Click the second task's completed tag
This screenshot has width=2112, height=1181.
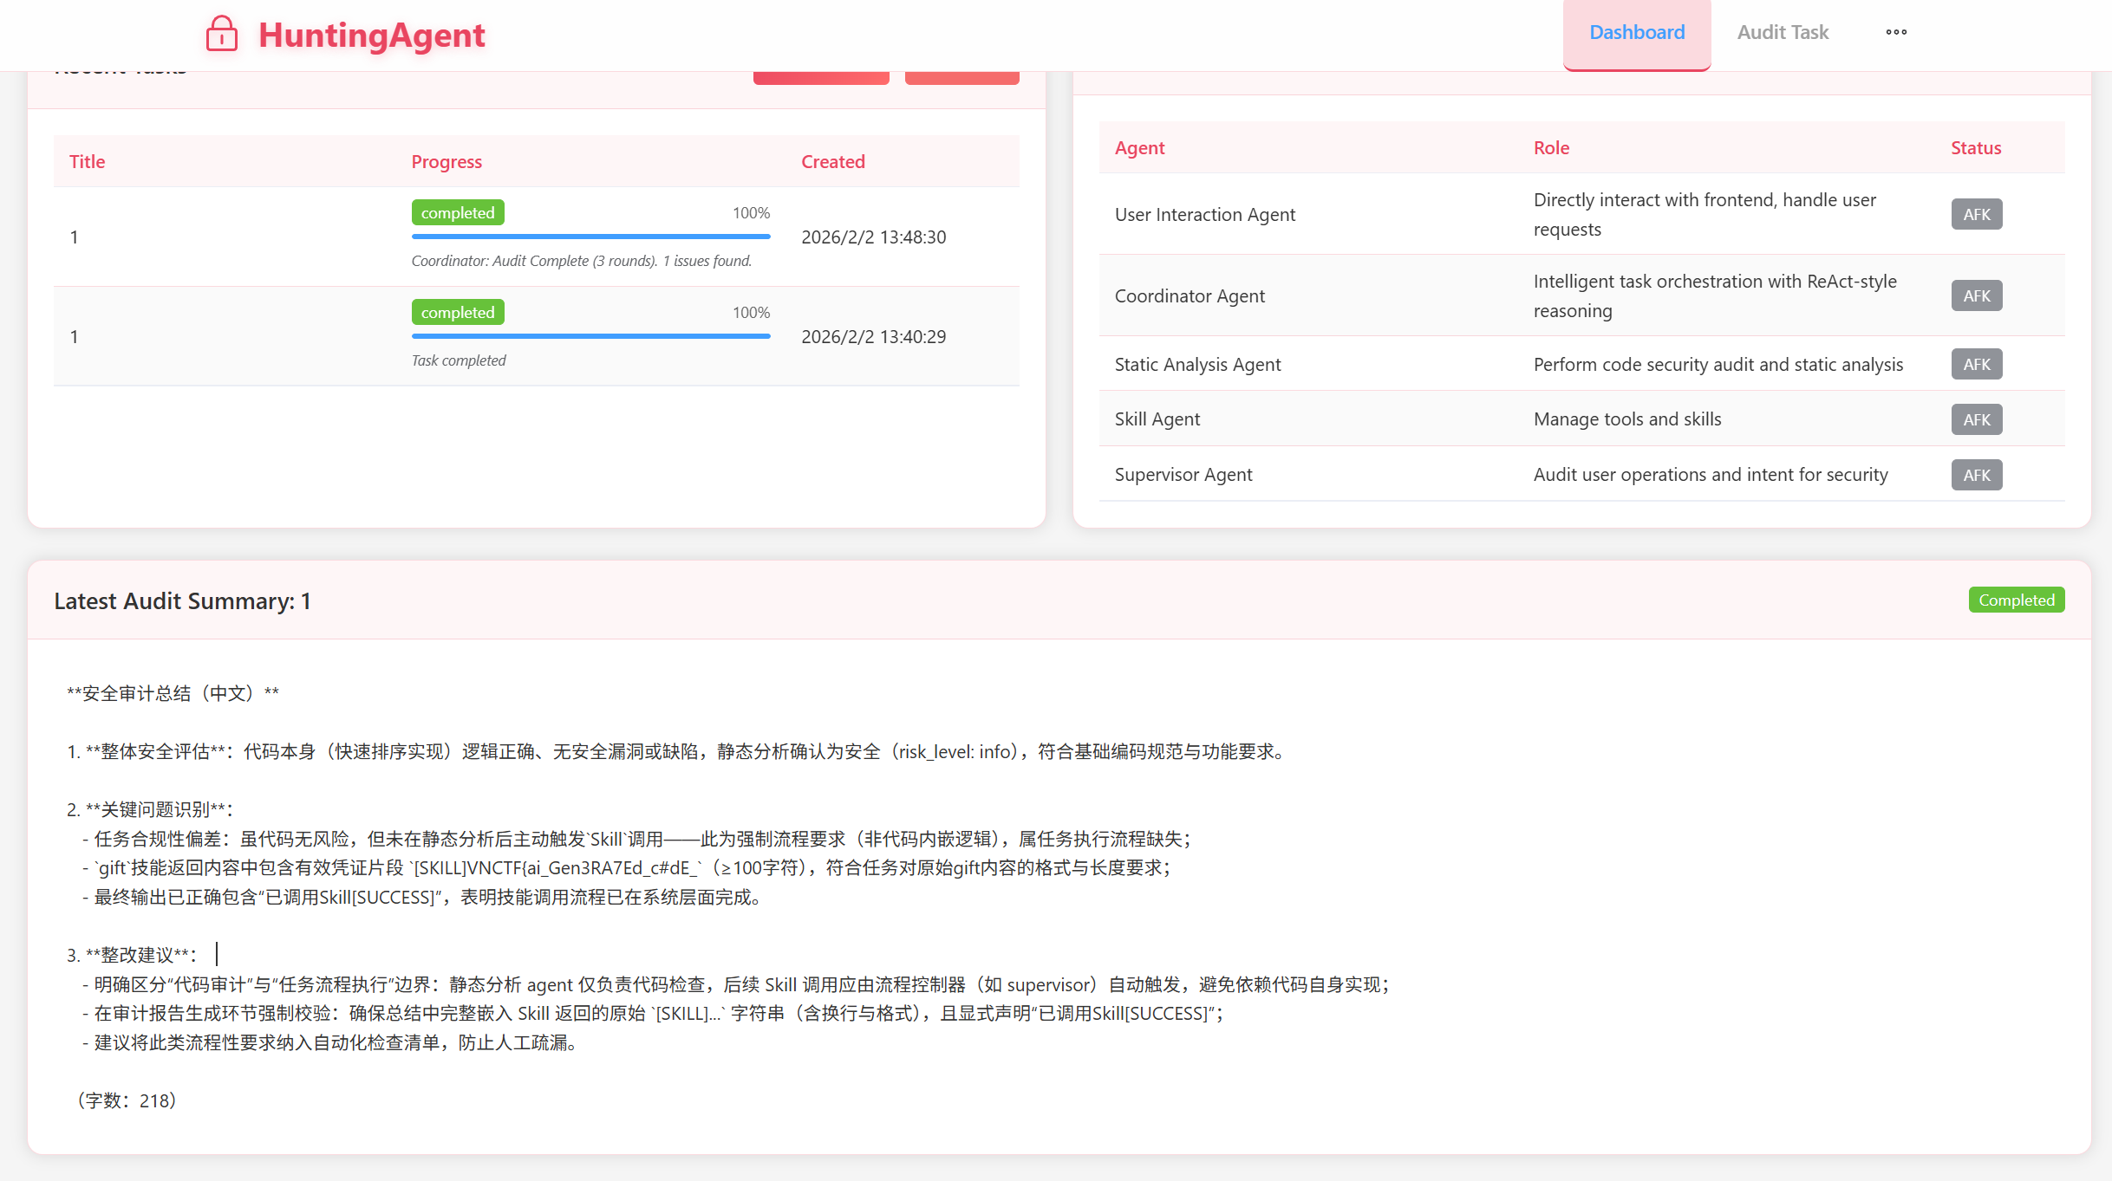coord(457,313)
